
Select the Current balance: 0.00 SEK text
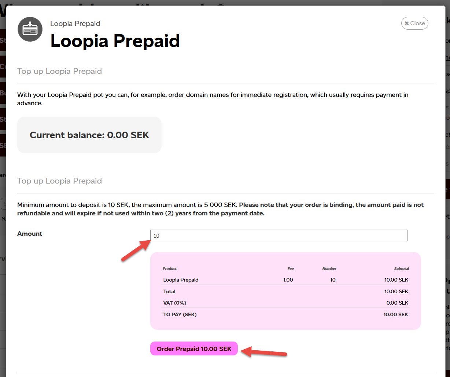89,135
